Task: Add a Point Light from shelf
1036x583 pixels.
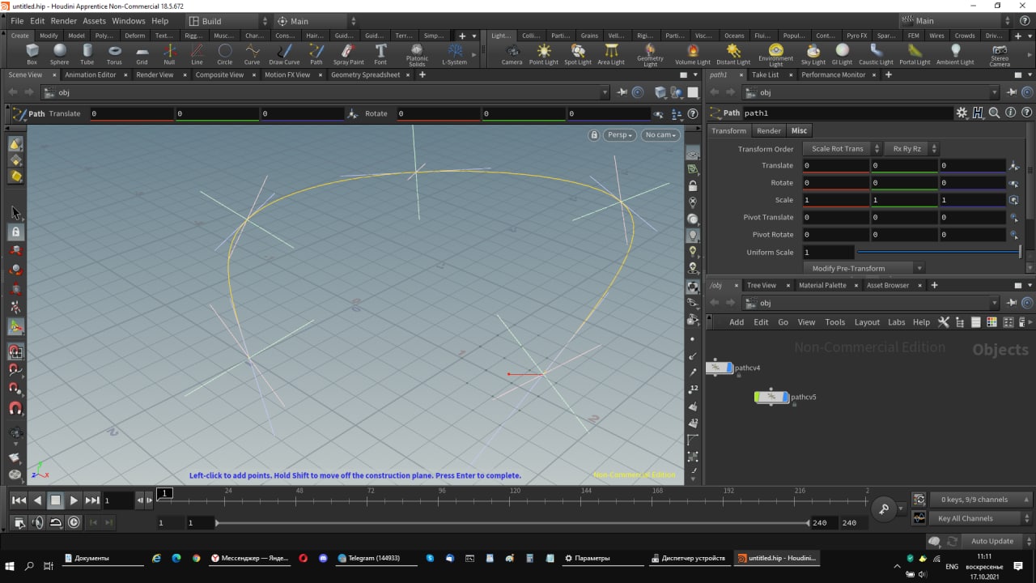Action: (x=543, y=53)
